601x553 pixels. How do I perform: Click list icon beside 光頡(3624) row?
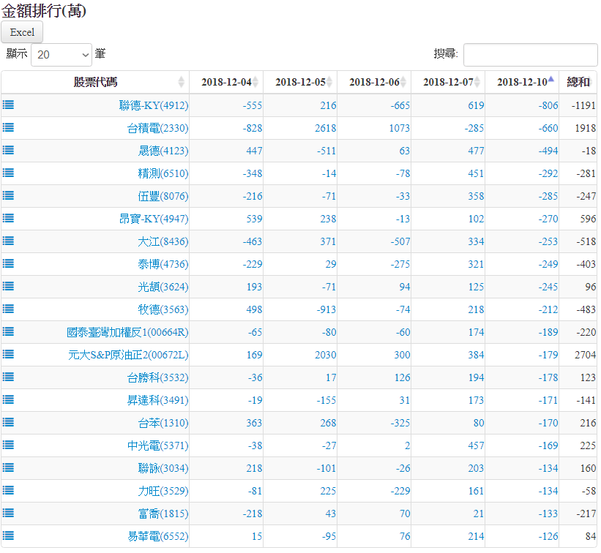(x=8, y=286)
